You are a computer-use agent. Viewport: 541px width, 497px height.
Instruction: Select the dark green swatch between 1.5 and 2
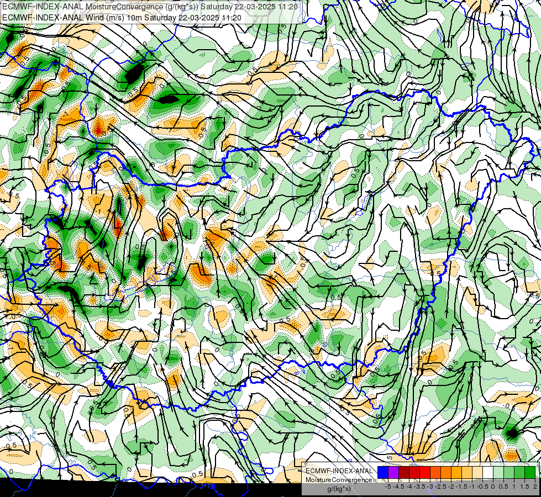point(530,472)
